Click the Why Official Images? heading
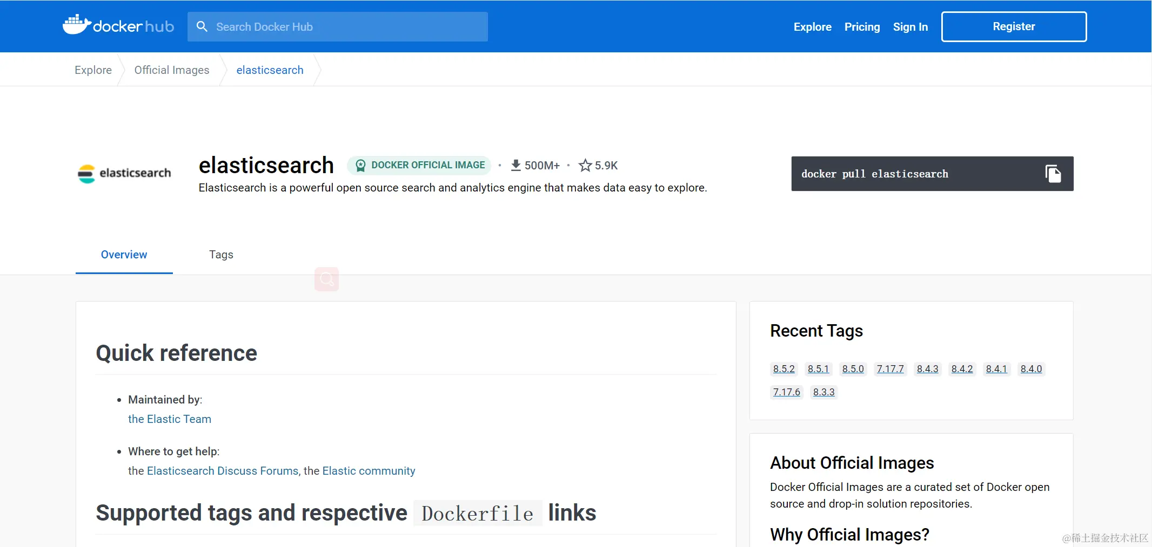 pos(849,535)
